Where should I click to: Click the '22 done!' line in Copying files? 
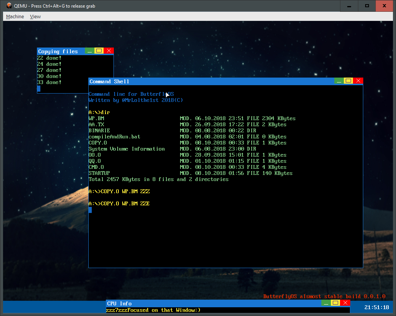49,58
